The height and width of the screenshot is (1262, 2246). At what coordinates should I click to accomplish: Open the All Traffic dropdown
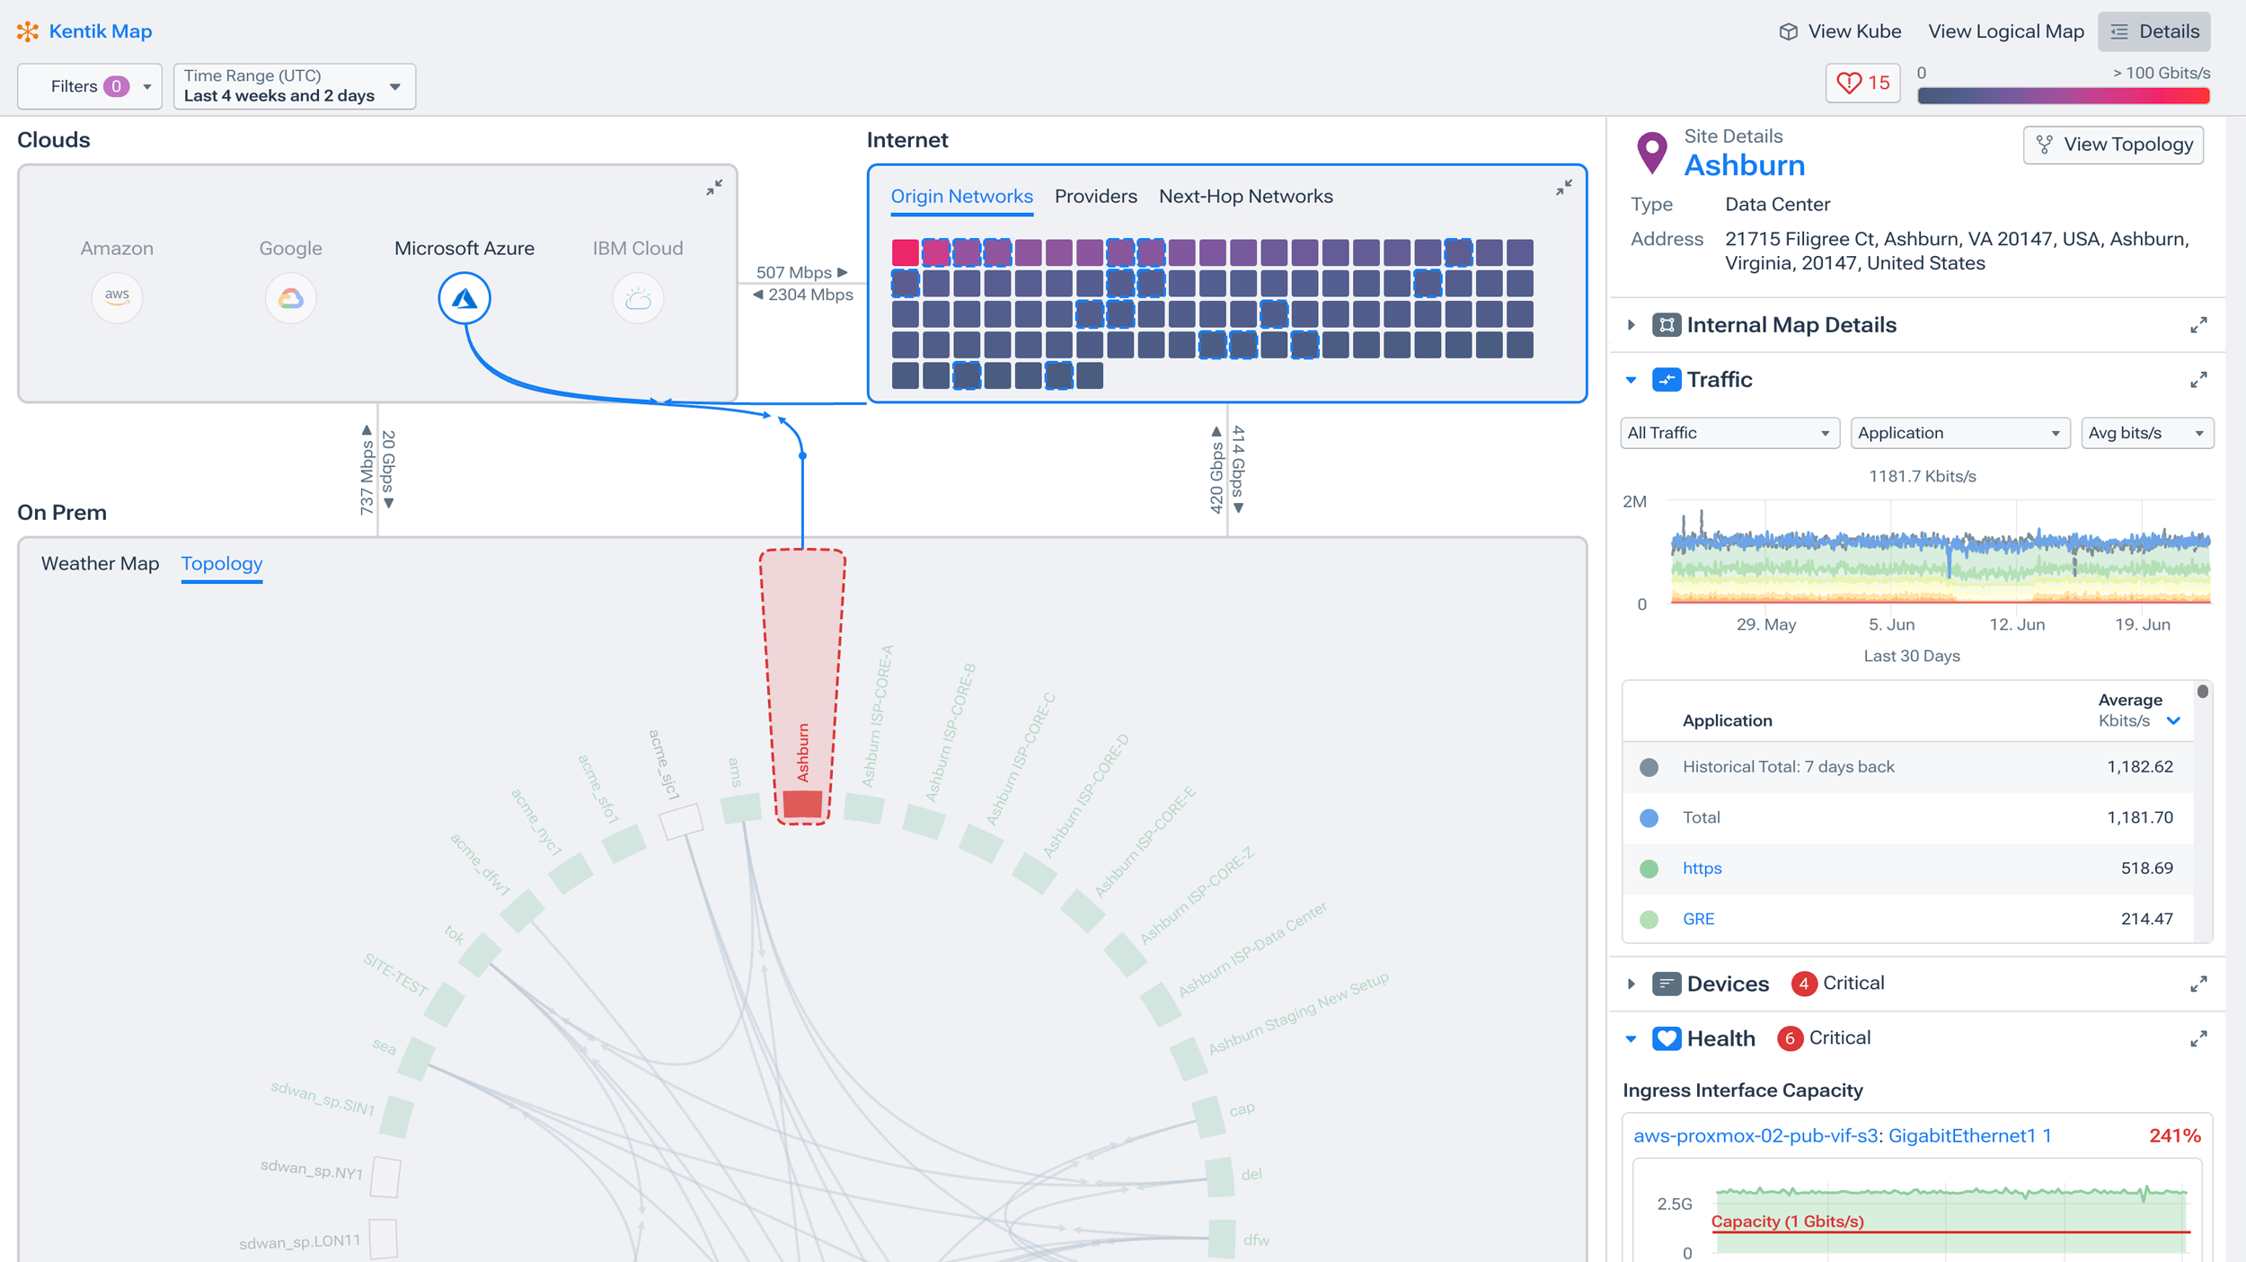(x=1729, y=433)
